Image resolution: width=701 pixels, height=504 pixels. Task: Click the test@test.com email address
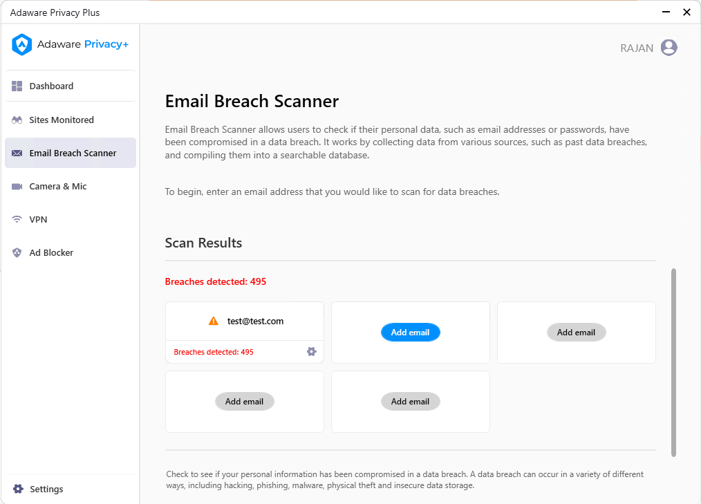255,321
